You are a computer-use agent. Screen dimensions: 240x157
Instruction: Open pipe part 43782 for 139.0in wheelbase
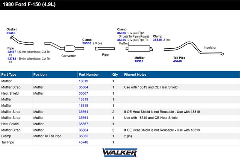coord(12,58)
